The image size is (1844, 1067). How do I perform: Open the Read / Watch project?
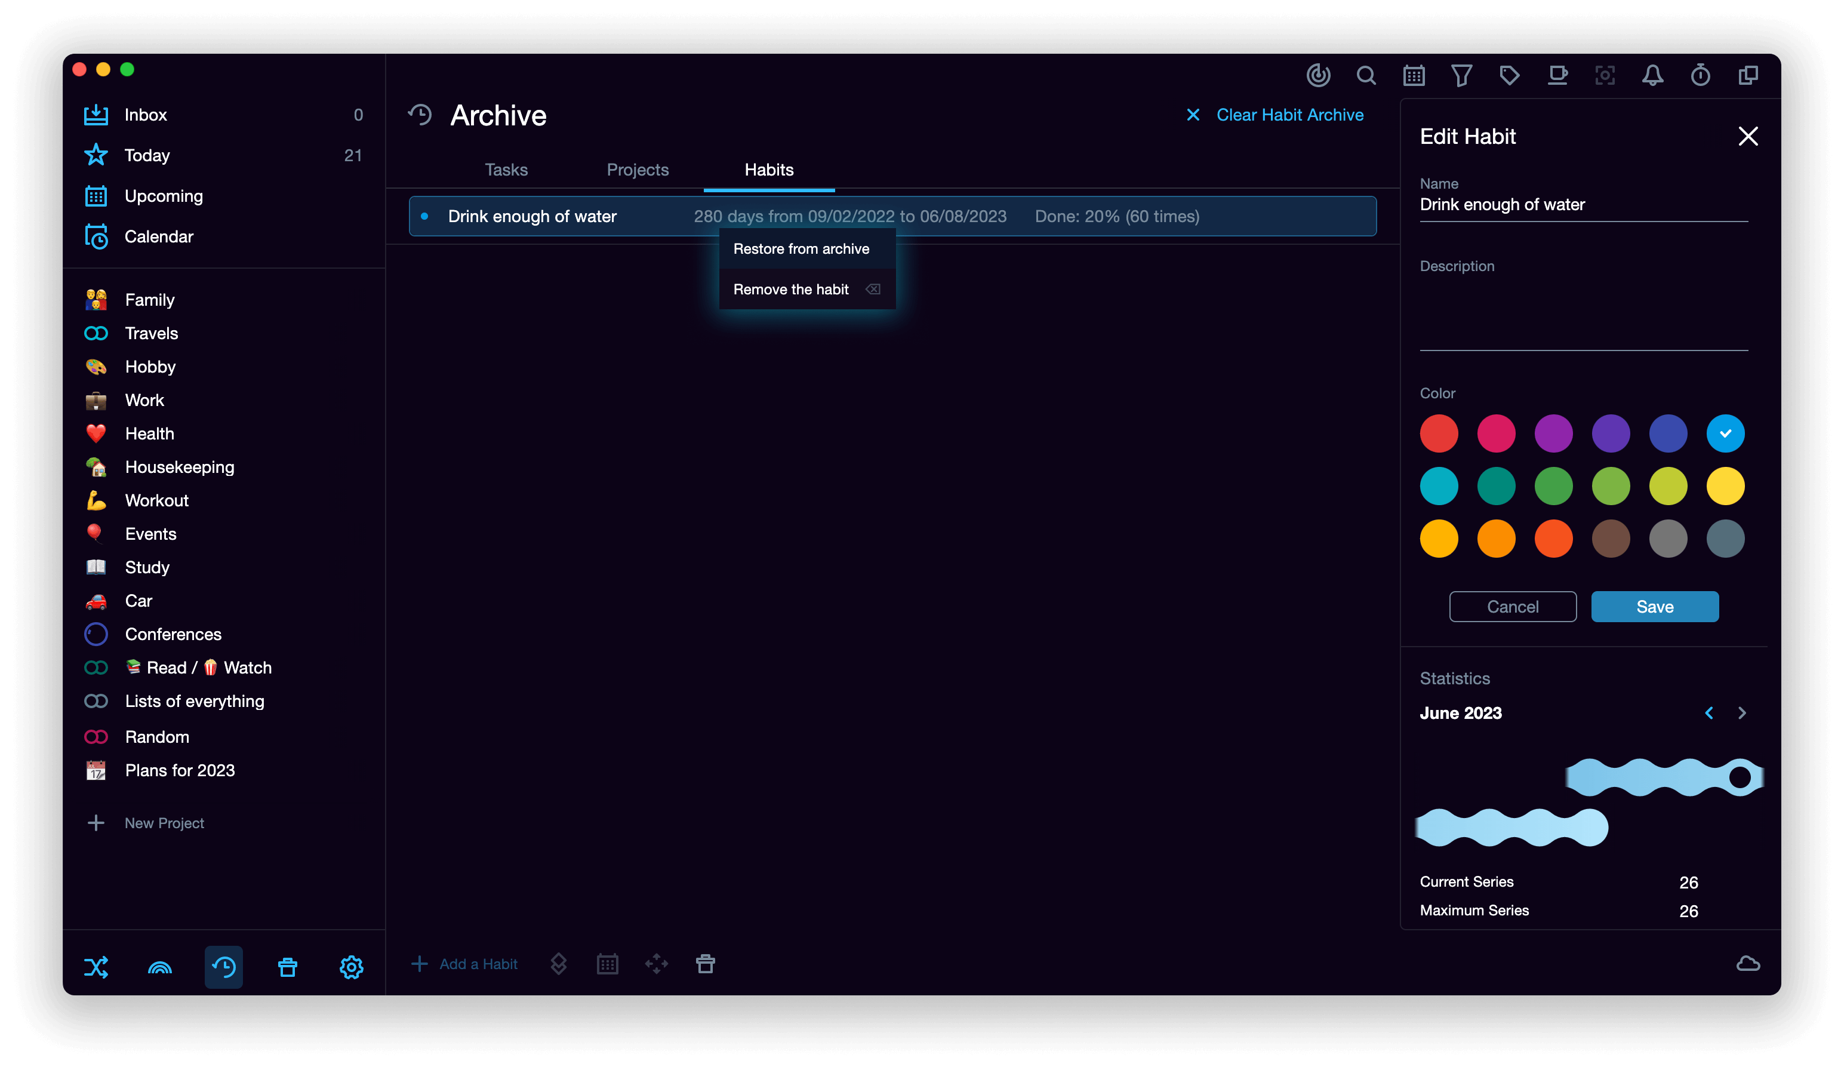(224, 668)
